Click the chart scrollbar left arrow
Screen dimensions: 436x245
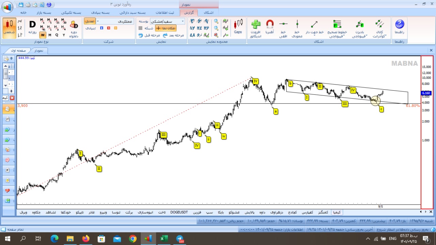point(421,212)
